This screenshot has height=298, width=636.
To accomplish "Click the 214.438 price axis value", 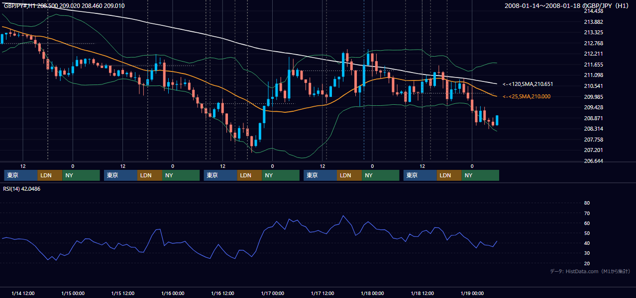I will 593,11.
